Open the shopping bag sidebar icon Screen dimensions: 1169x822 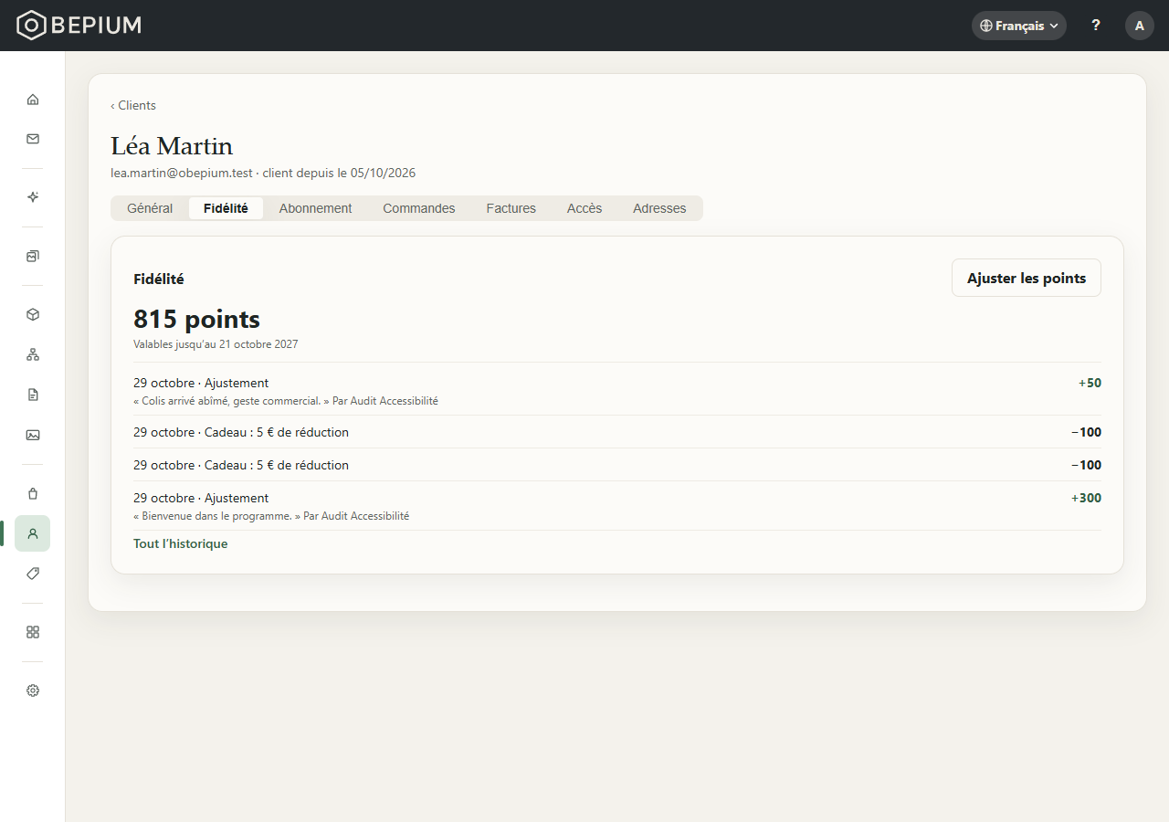click(33, 493)
